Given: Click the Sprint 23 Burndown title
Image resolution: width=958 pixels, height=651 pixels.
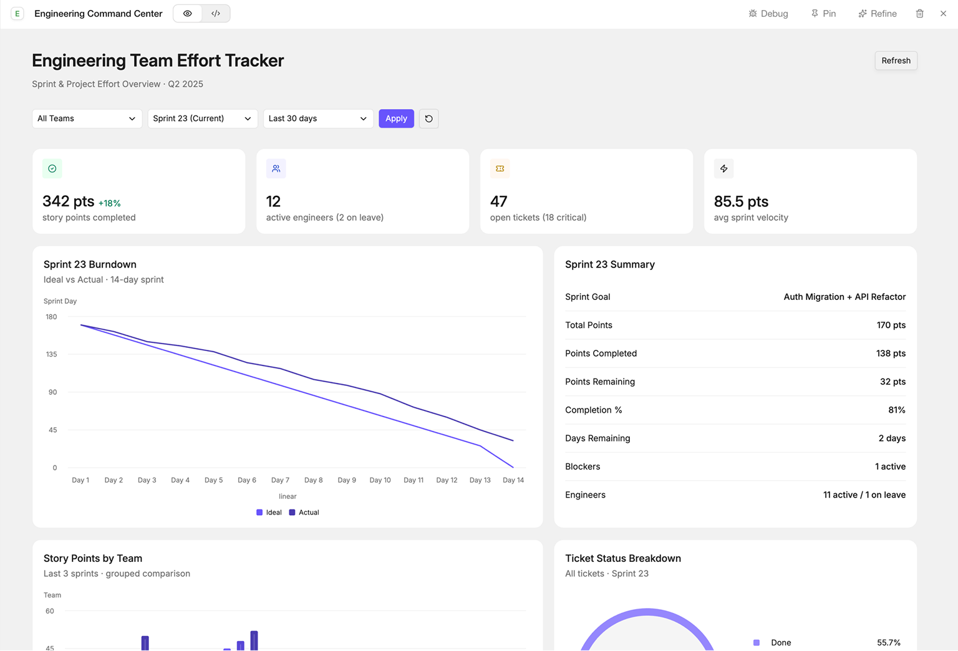Looking at the screenshot, I should (x=90, y=264).
